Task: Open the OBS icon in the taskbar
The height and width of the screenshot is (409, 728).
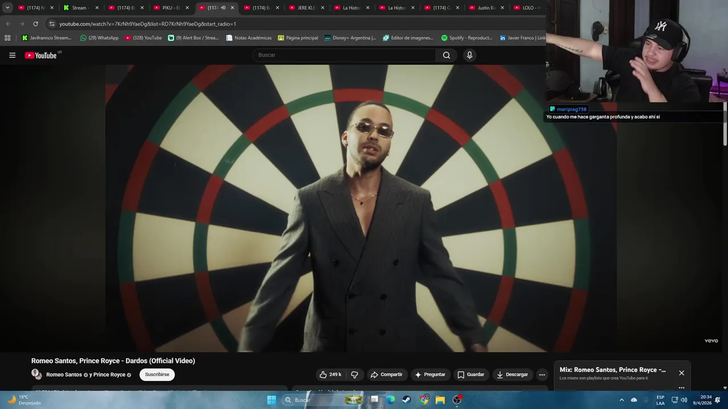Action: click(457, 400)
